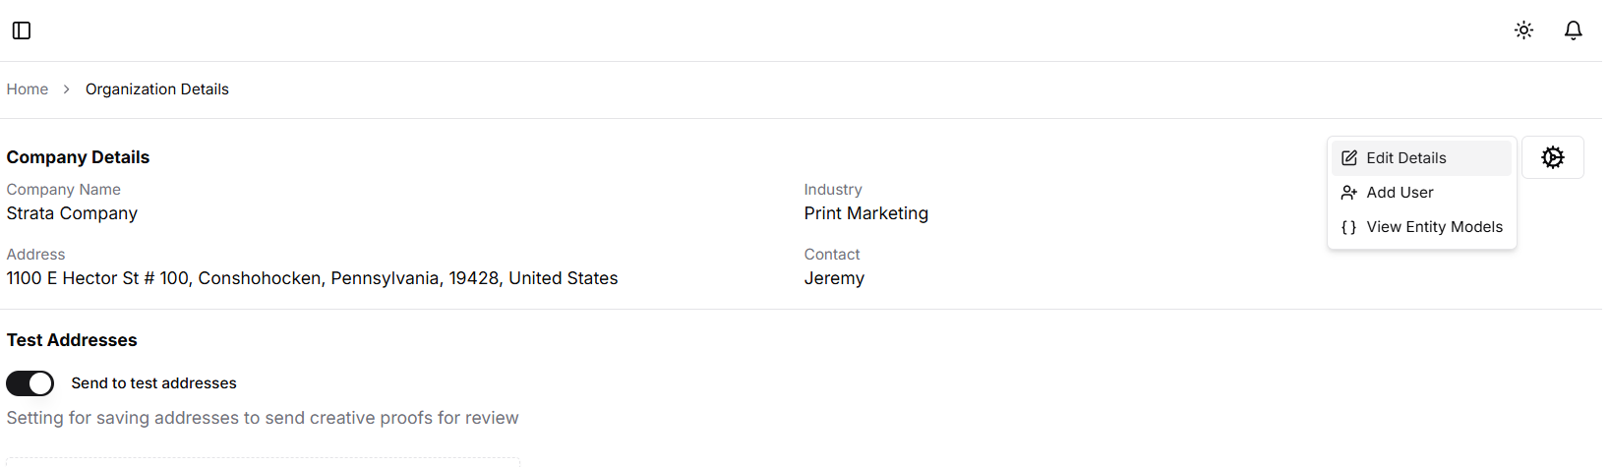Screen dimensions: 1610x467
Task: Open notifications bell
Action: click(1574, 30)
